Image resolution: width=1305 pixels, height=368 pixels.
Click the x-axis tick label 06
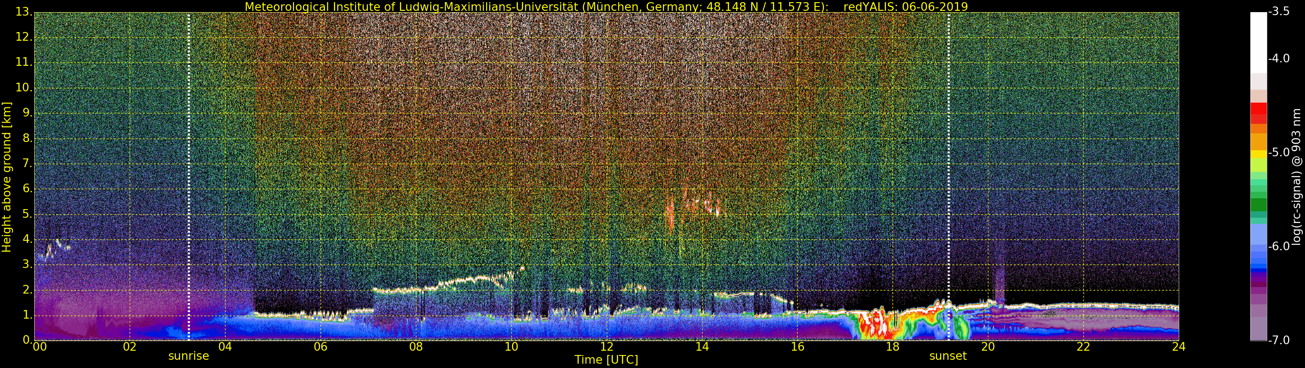(x=321, y=347)
